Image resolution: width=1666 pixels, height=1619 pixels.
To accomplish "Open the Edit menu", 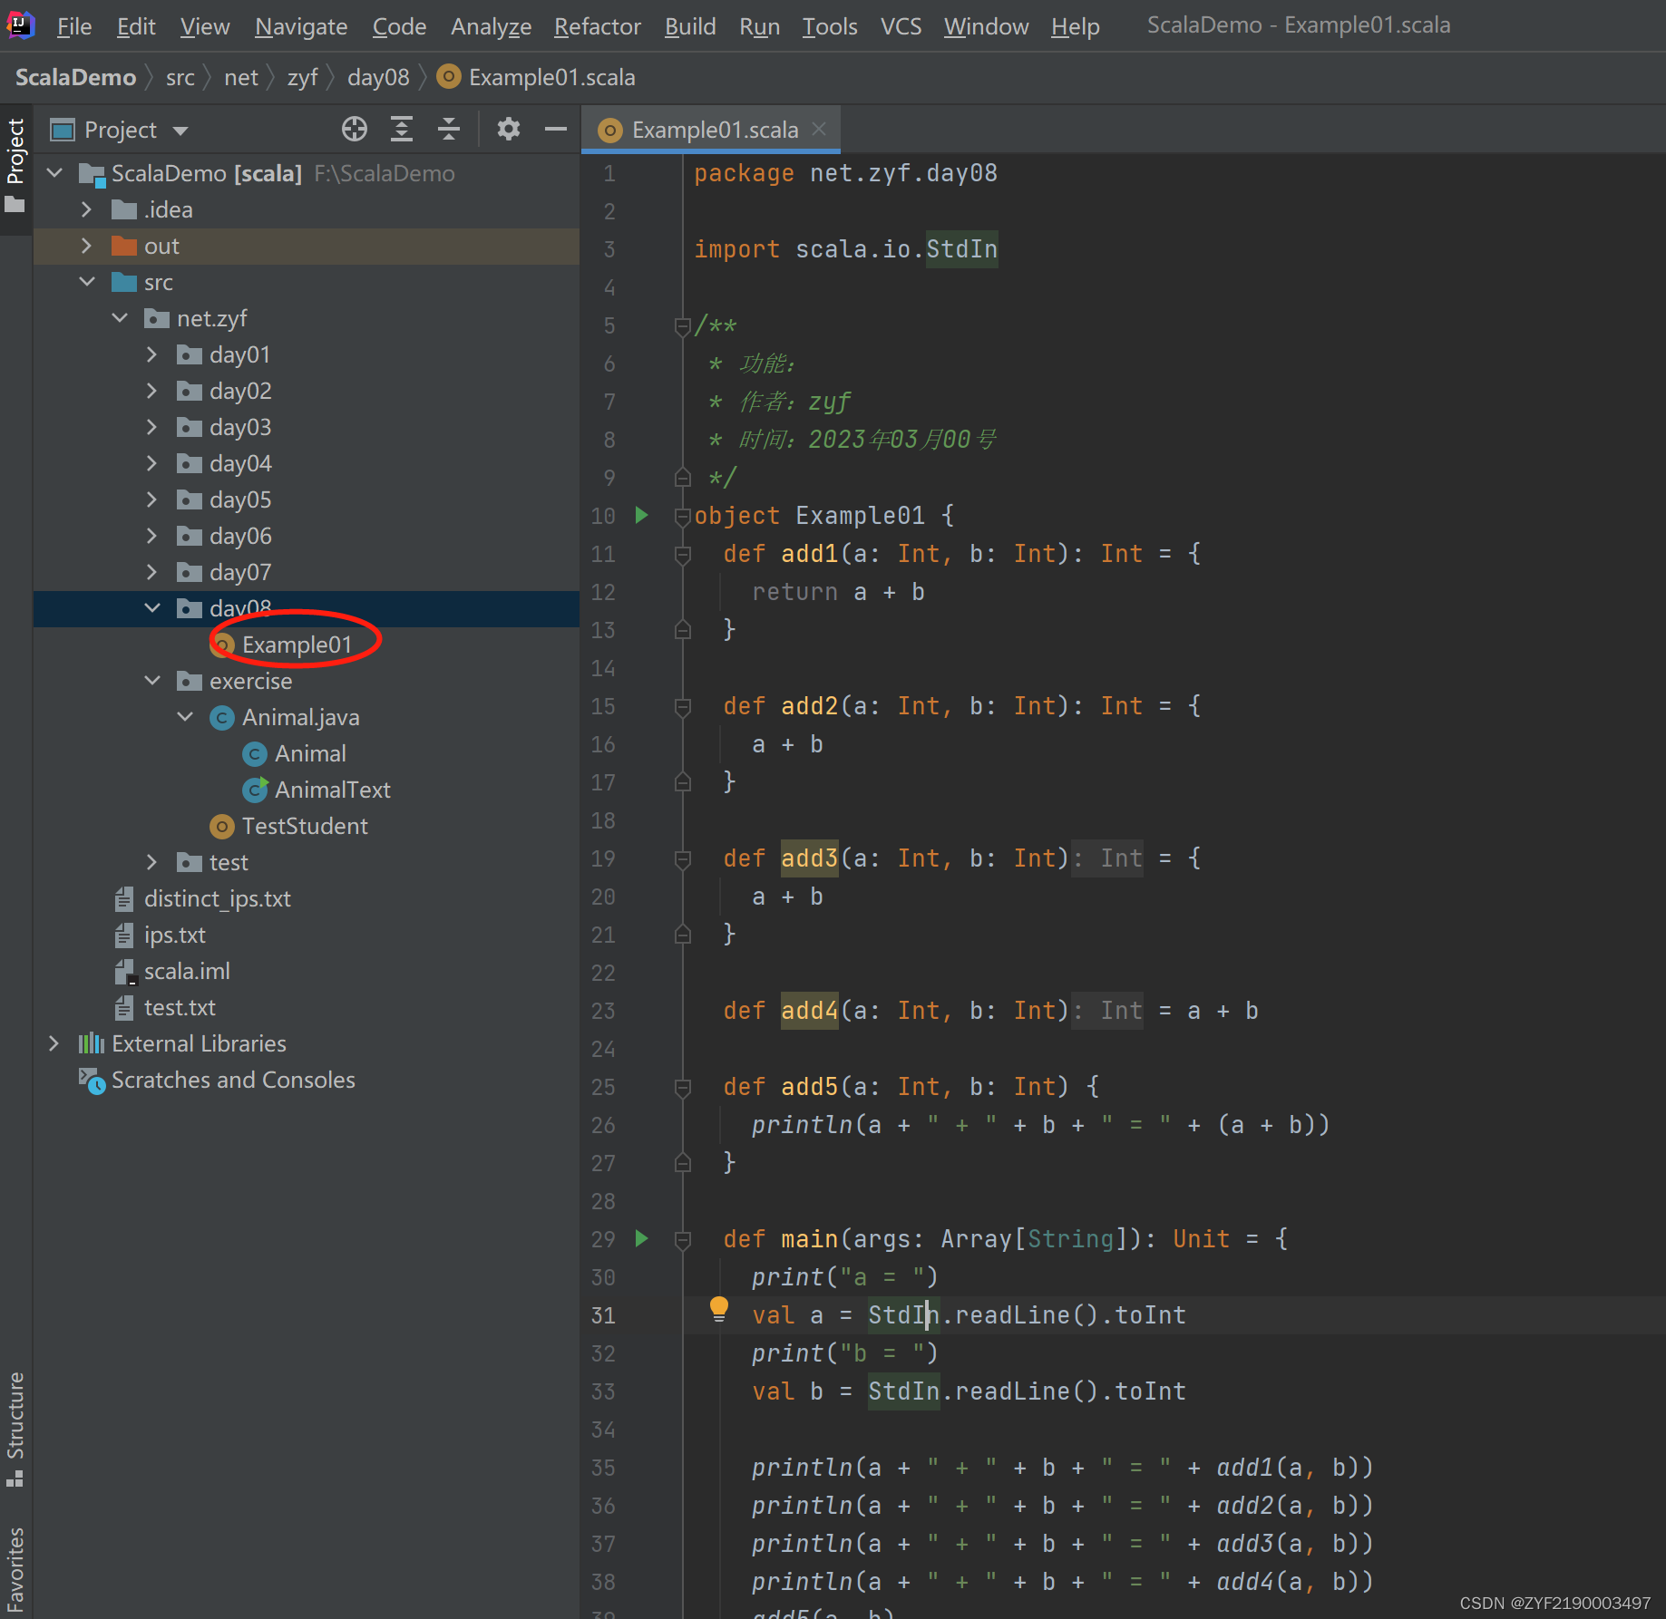I will [136, 26].
